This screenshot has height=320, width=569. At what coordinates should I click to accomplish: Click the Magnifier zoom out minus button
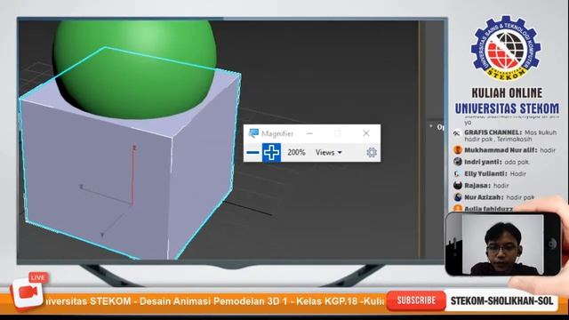(x=252, y=152)
